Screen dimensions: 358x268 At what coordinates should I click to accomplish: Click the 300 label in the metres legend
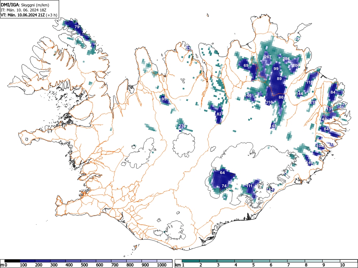(54, 265)
